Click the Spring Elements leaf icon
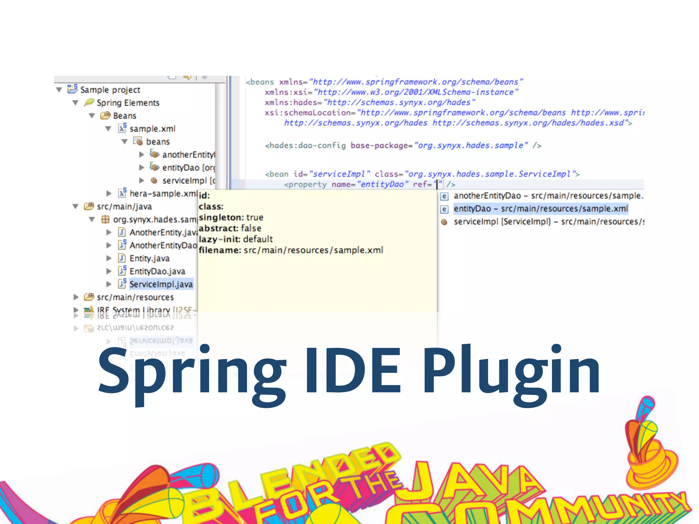The image size is (699, 524). [89, 102]
